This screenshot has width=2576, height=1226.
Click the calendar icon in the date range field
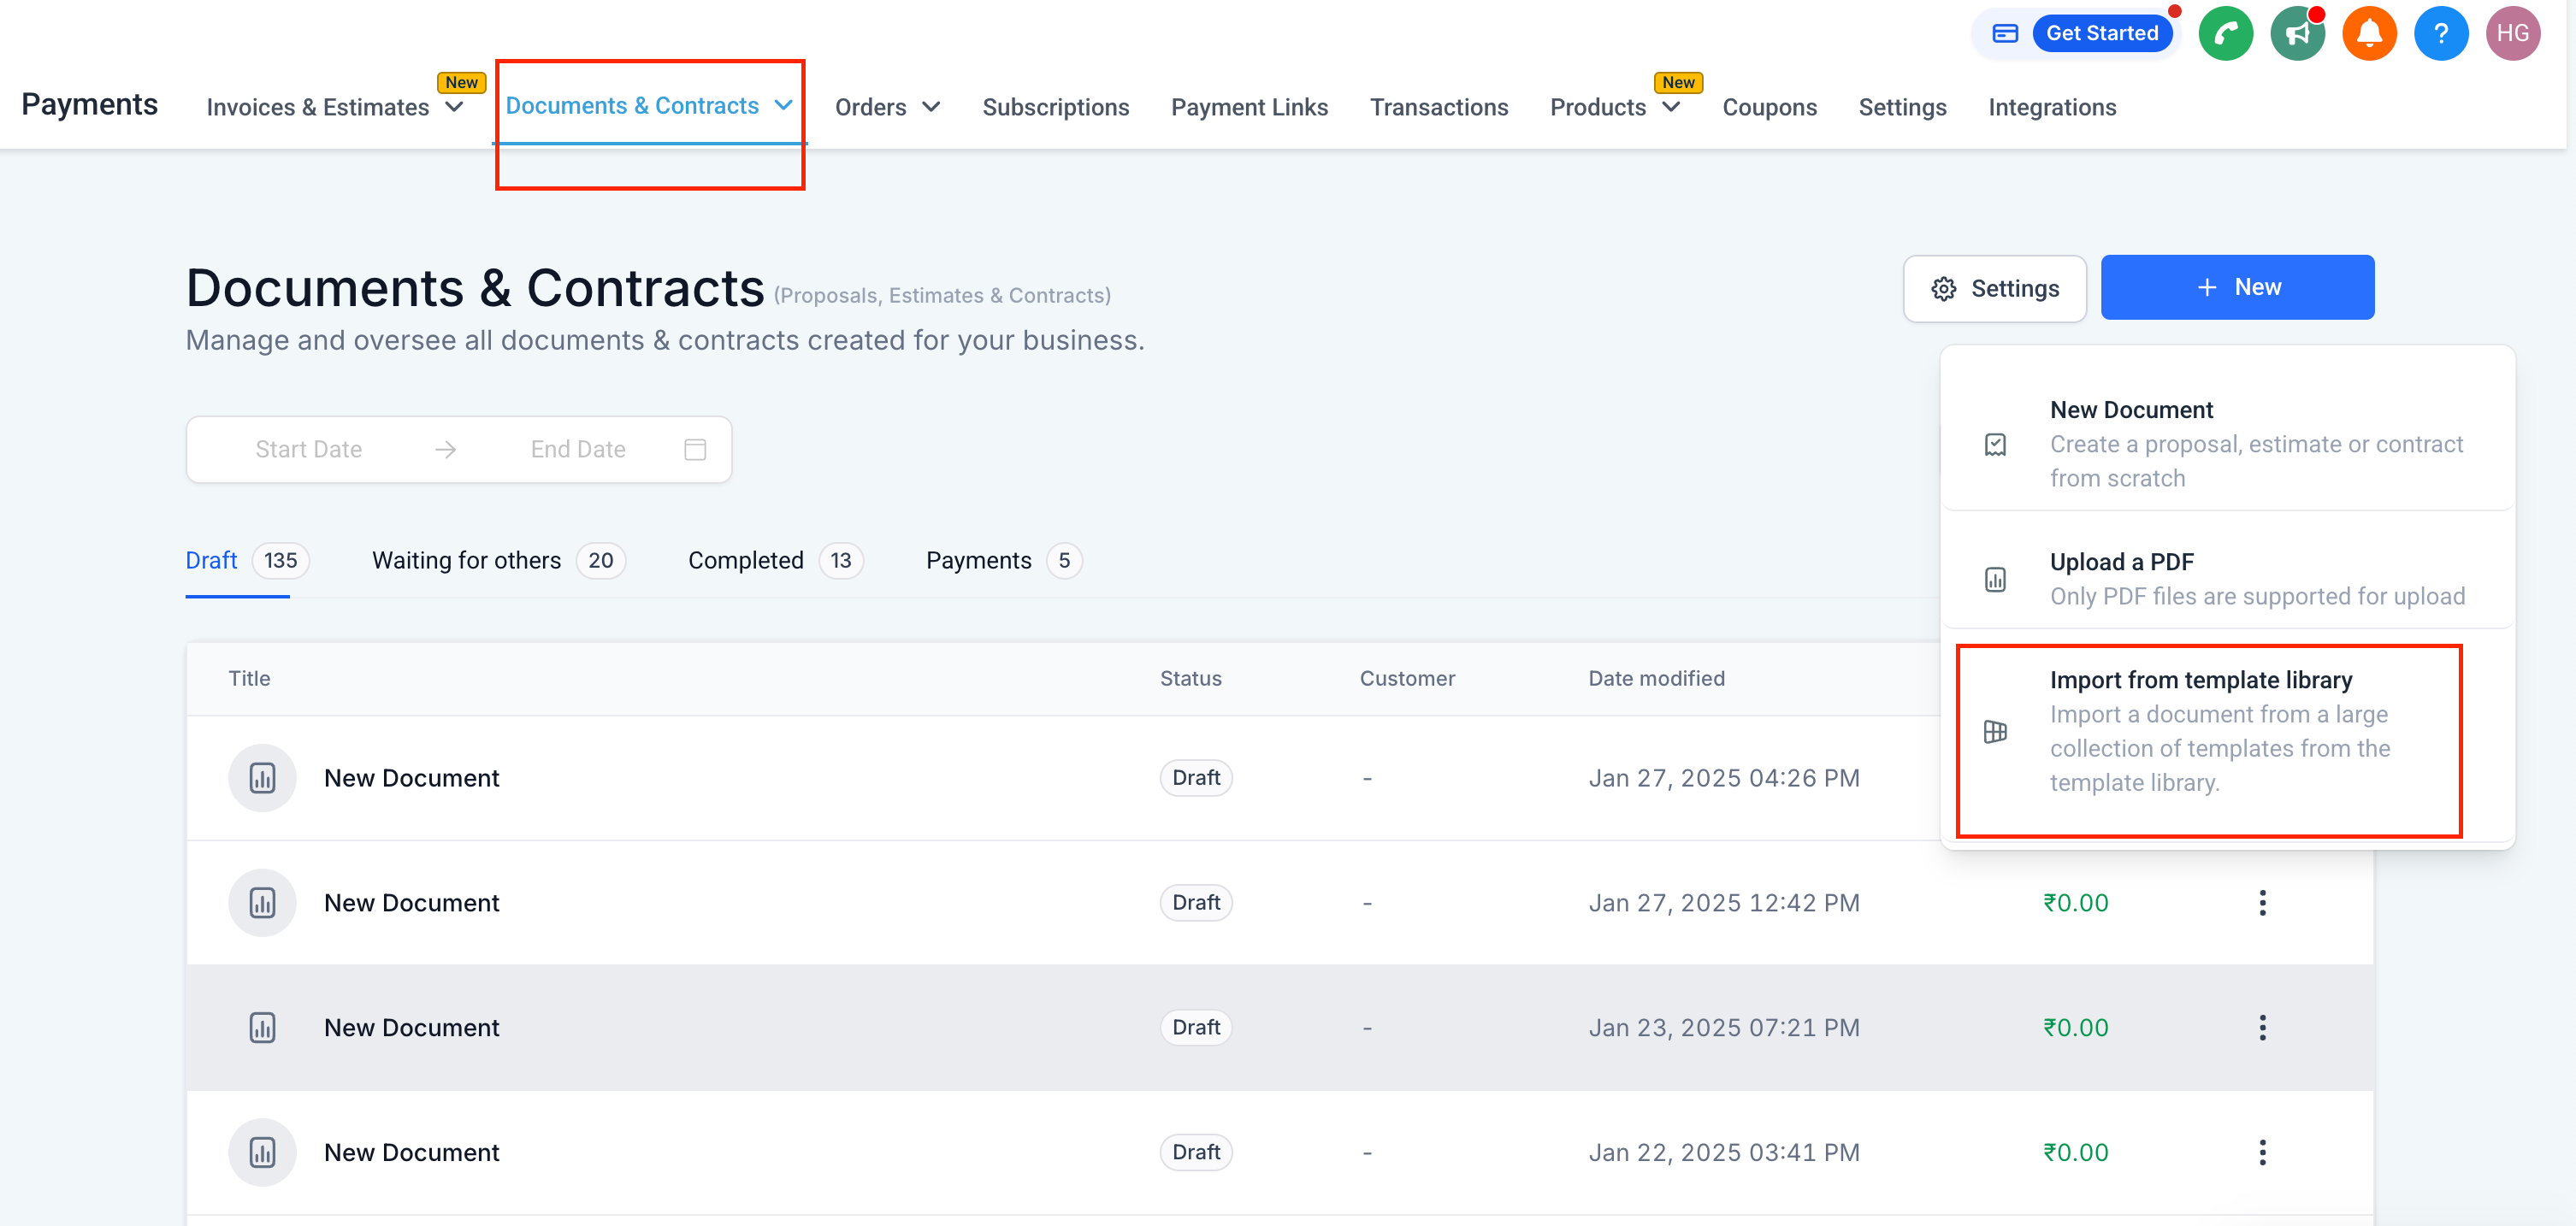click(x=695, y=449)
